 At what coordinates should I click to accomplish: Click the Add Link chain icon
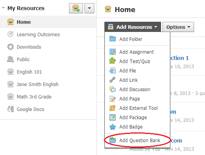click(x=112, y=80)
